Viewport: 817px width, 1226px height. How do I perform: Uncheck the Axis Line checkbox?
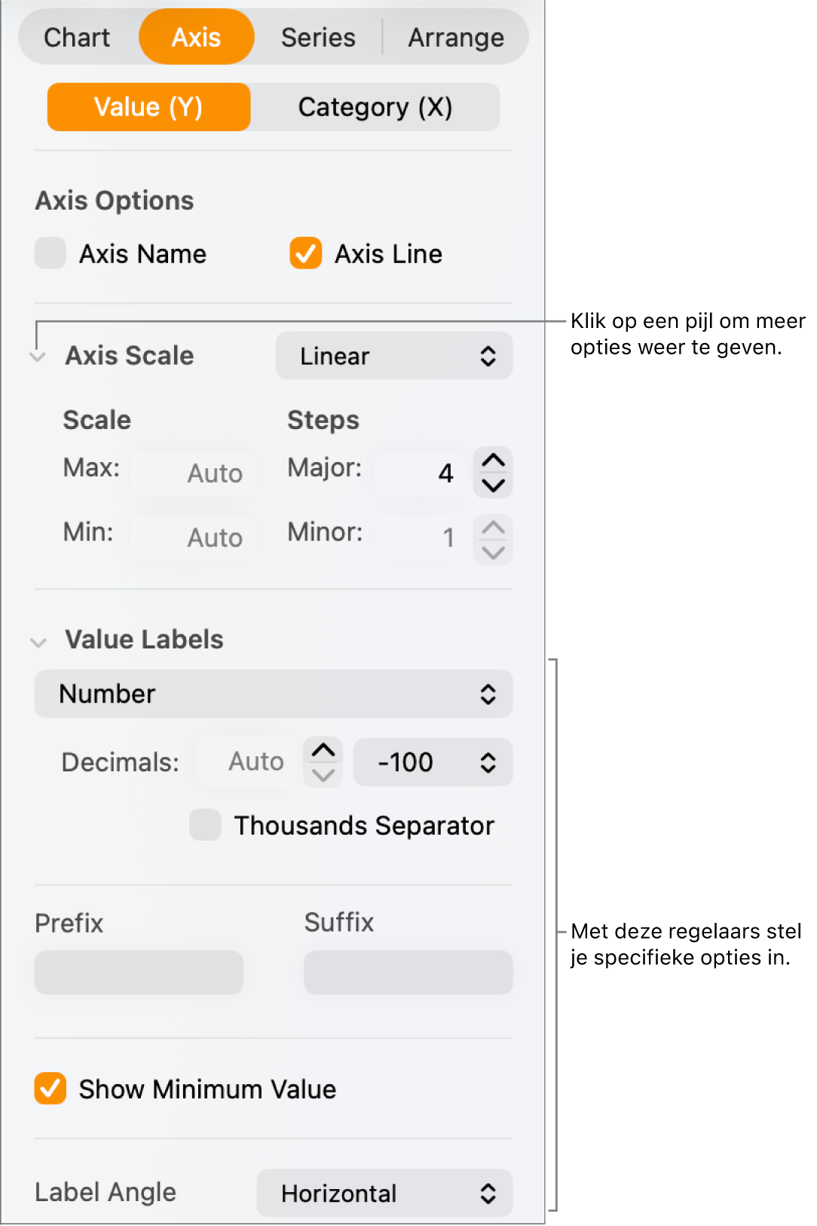(305, 253)
